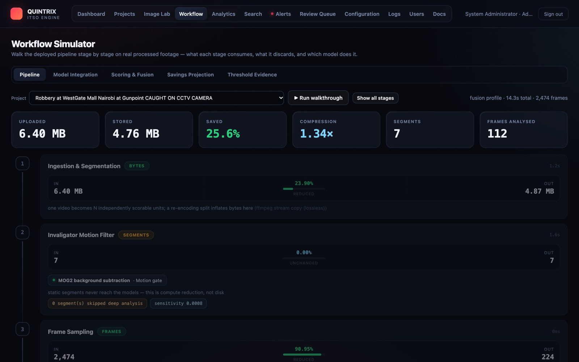Click Show all stages button
579x362 pixels.
tap(375, 98)
